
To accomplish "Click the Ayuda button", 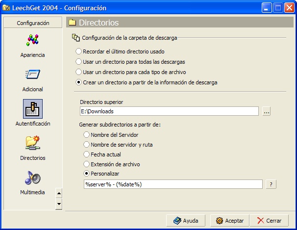I will click(186, 221).
